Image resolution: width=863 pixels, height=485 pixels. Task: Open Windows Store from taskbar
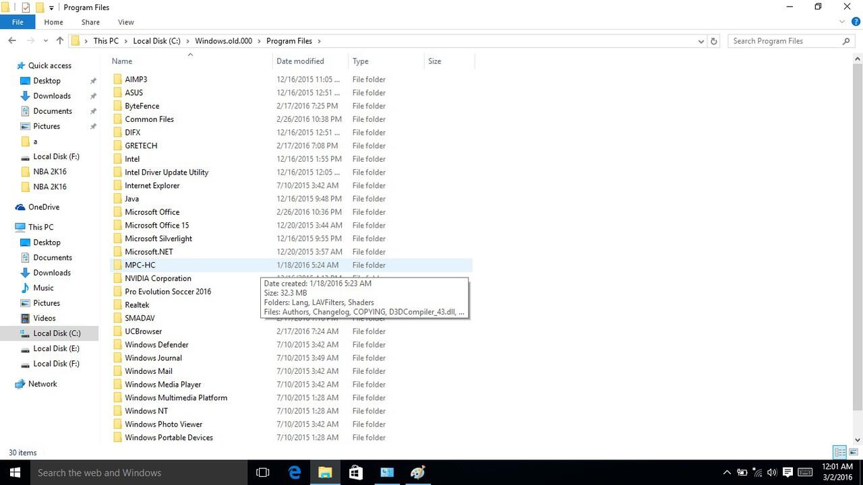356,472
